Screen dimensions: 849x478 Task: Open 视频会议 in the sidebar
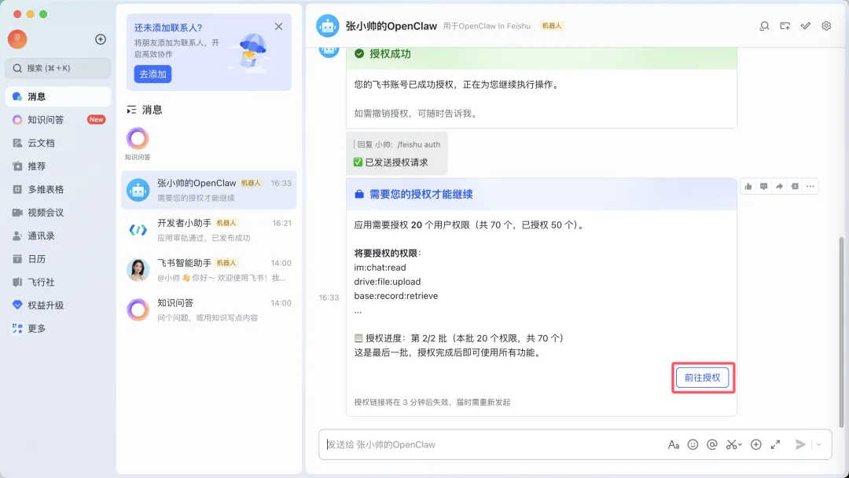click(58, 213)
